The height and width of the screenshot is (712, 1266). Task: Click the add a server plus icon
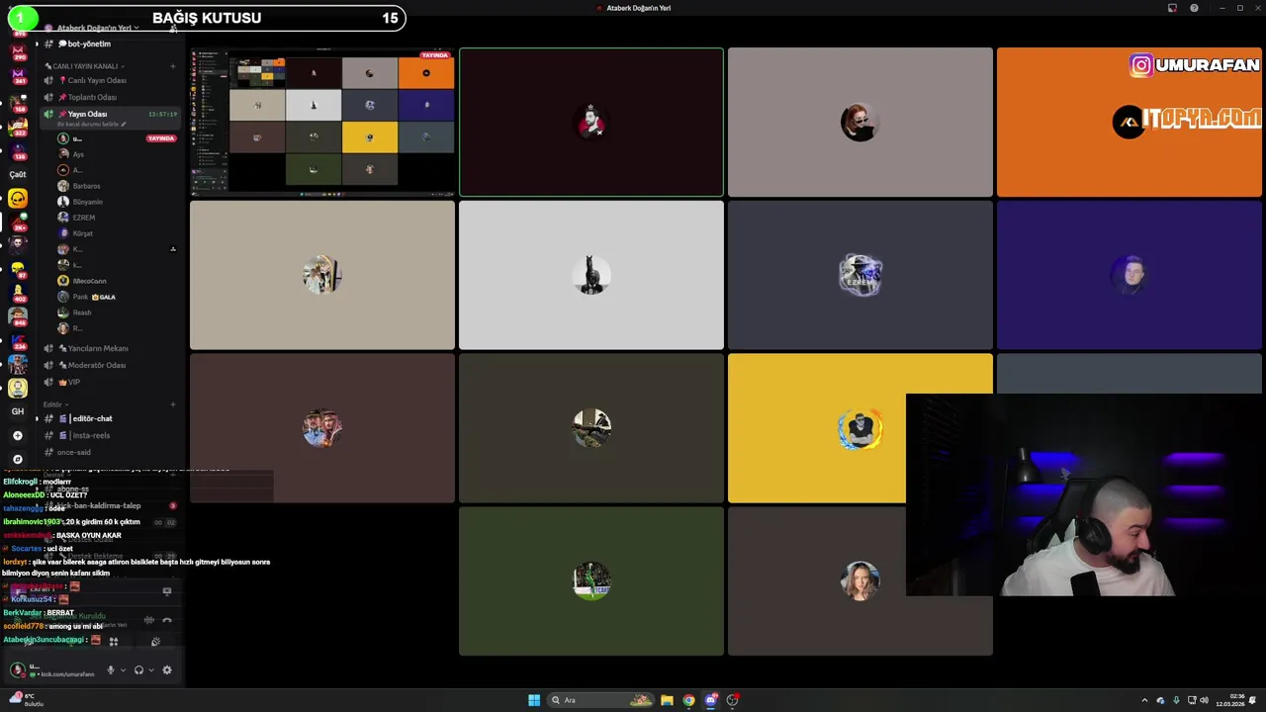pyautogui.click(x=18, y=435)
